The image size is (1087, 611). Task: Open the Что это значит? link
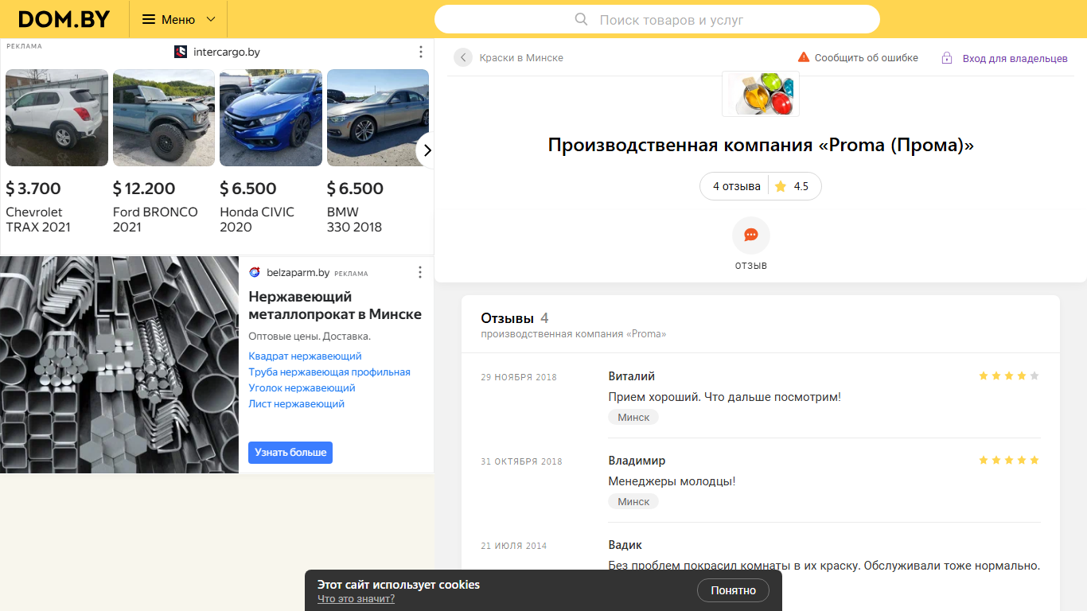[356, 599]
